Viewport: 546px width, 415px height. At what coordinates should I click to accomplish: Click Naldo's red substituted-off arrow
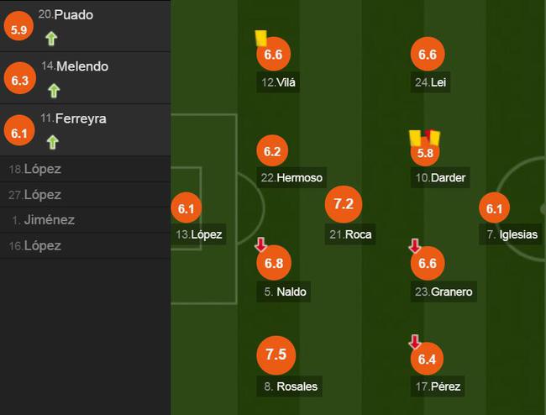coord(260,244)
